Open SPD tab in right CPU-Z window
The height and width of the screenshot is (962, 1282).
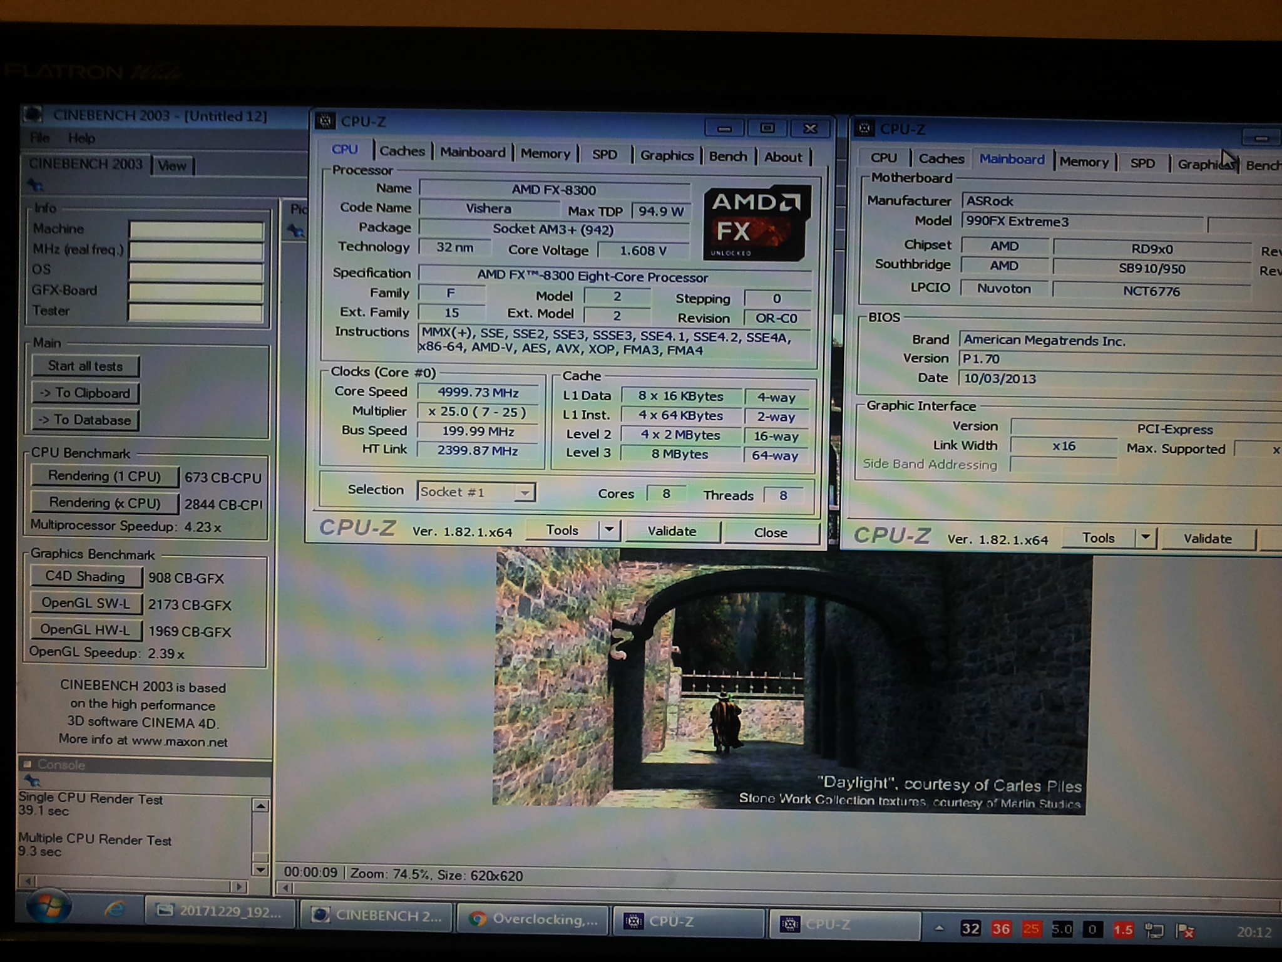point(1142,163)
